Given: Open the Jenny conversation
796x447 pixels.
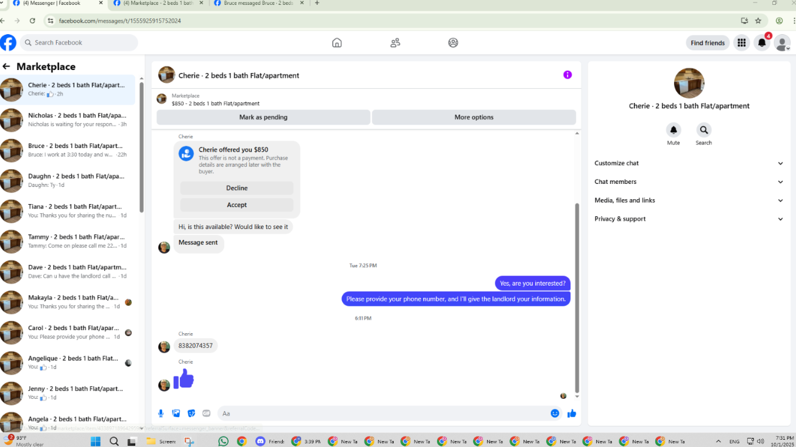Looking at the screenshot, I should coord(68,393).
